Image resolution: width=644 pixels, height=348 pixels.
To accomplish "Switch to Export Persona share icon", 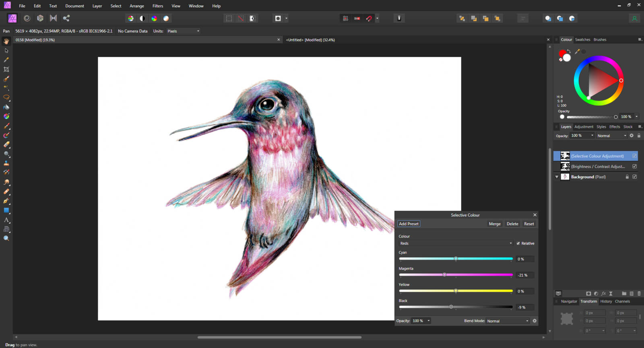I will pyautogui.click(x=66, y=18).
